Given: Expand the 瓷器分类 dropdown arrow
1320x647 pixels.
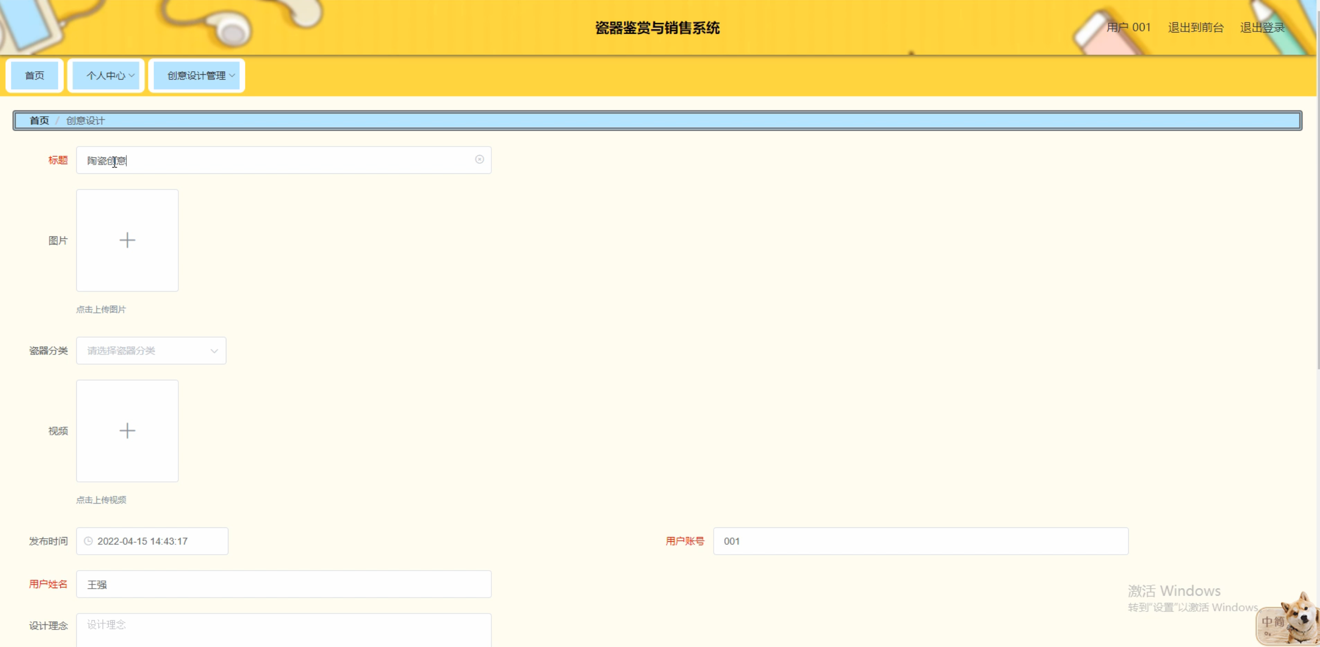Looking at the screenshot, I should 214,351.
